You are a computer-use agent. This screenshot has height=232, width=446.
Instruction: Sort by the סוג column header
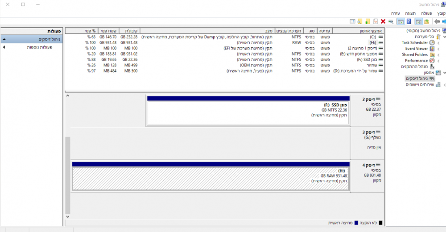click(310, 31)
